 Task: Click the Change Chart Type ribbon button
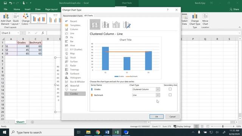pyautogui.click(x=195, y=19)
